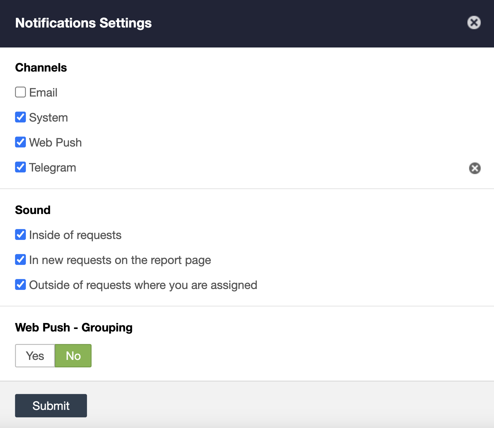This screenshot has height=428, width=494.
Task: Click the Telegram label text
Action: point(53,168)
